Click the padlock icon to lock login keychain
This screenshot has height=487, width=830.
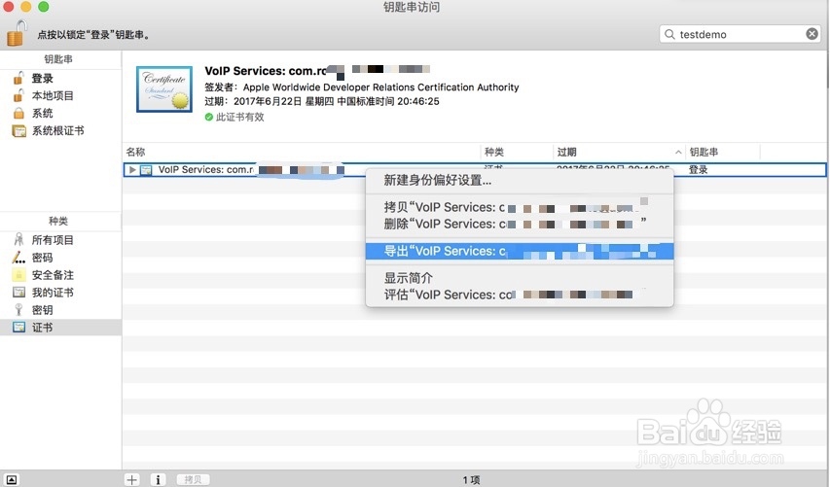pyautogui.click(x=16, y=33)
